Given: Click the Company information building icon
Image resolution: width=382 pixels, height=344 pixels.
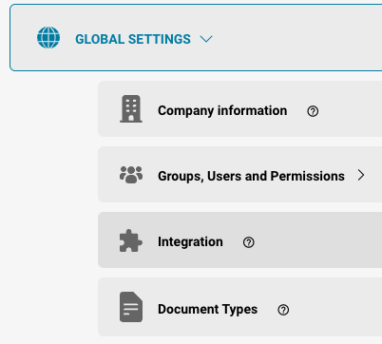Looking at the screenshot, I should pyautogui.click(x=131, y=108).
